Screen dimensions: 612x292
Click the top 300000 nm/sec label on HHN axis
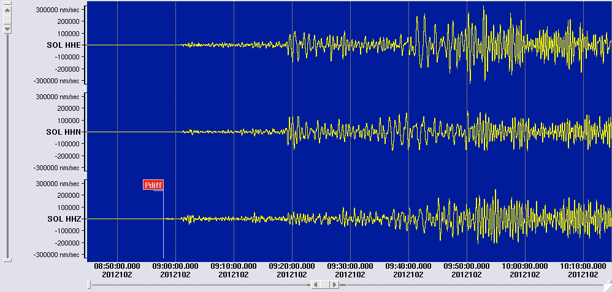[x=57, y=96]
